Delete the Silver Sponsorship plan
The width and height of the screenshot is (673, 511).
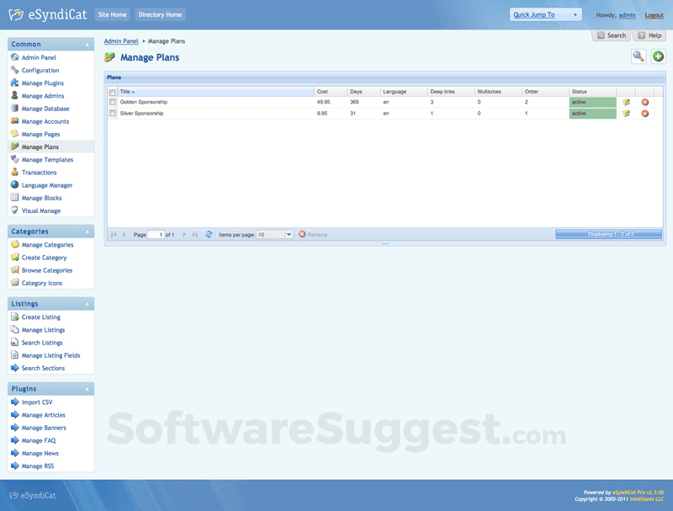(x=644, y=113)
